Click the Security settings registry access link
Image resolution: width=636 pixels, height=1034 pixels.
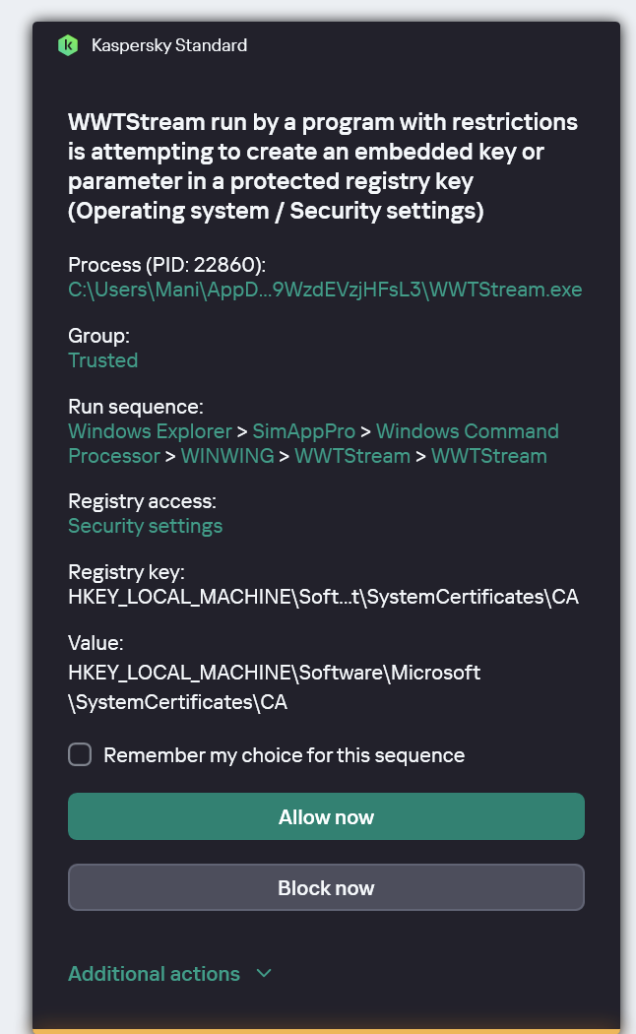pyautogui.click(x=146, y=526)
